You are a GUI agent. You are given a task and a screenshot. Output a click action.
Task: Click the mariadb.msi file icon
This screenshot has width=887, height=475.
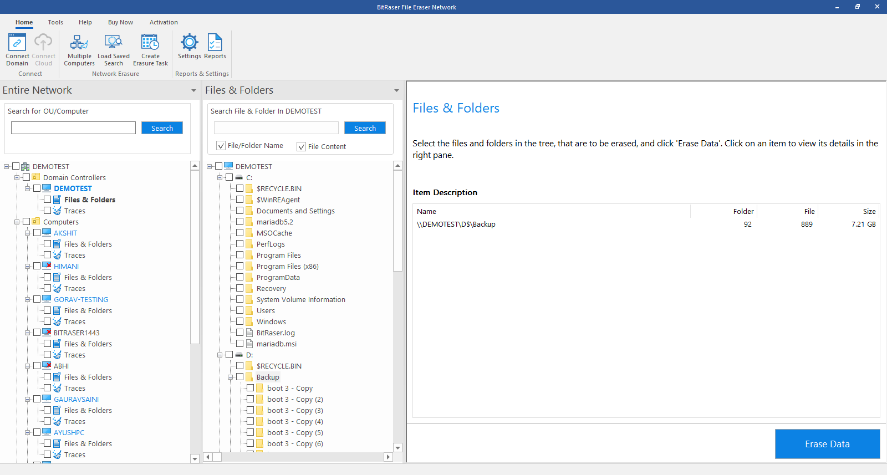point(249,344)
